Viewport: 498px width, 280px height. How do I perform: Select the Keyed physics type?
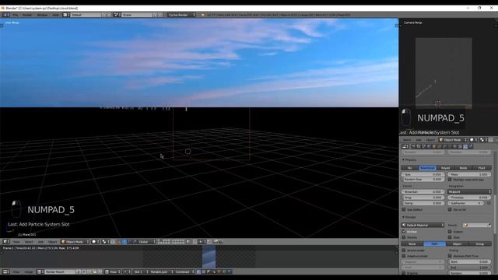[x=445, y=168]
